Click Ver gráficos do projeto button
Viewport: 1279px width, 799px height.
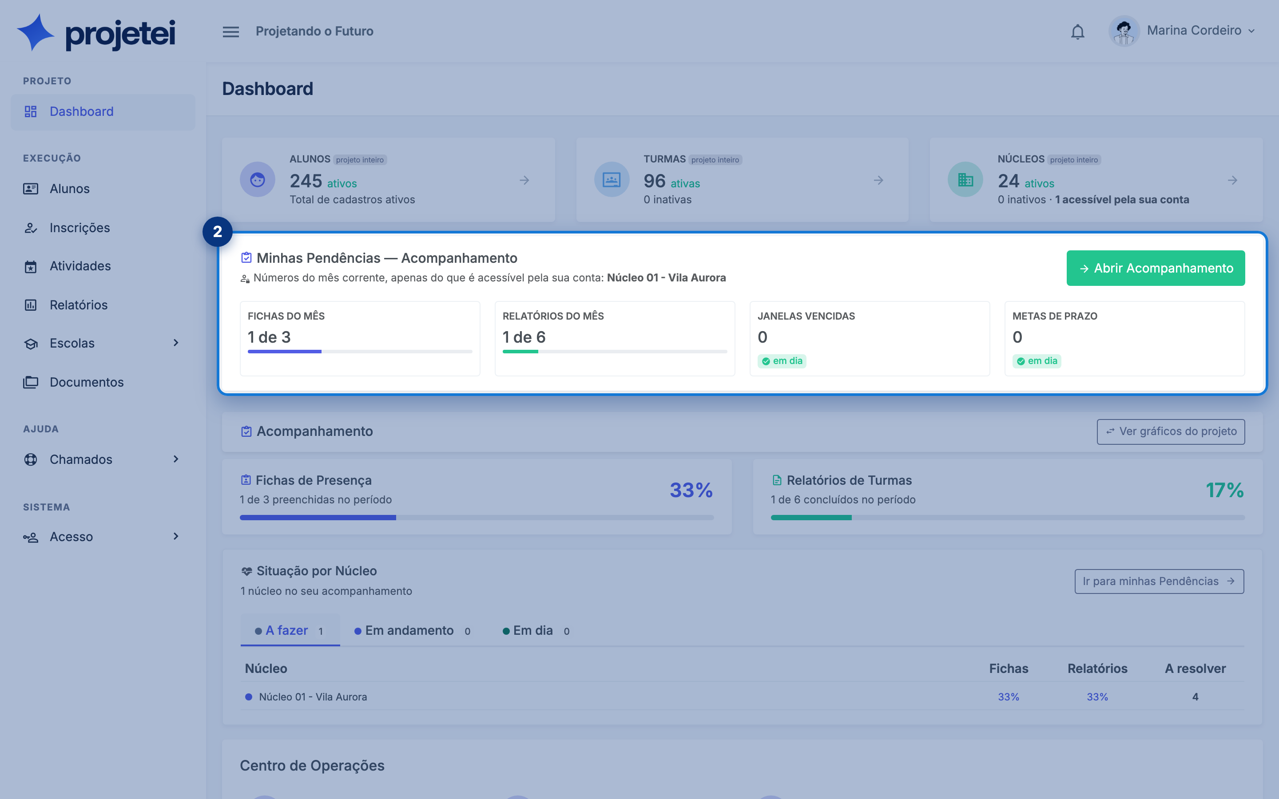[1171, 432]
